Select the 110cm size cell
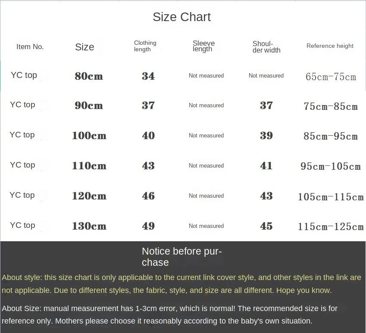 (89, 165)
